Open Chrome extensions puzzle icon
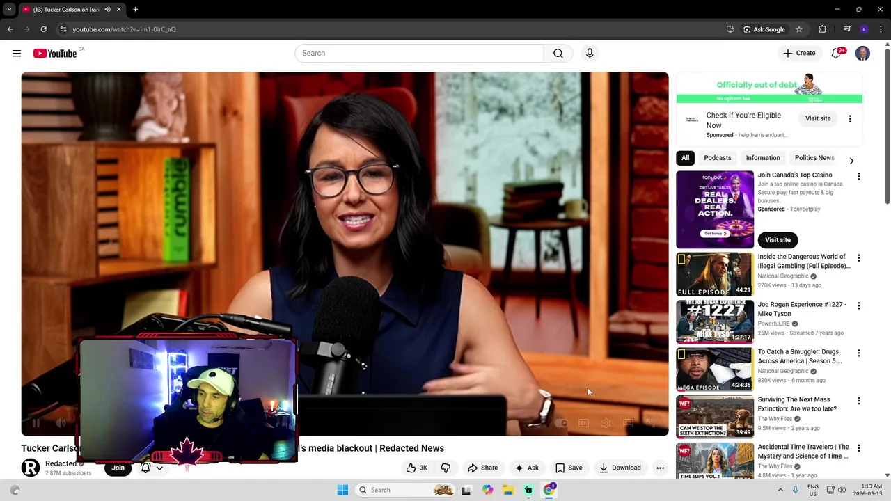Screen dimensions: 891x501 click(x=823, y=29)
